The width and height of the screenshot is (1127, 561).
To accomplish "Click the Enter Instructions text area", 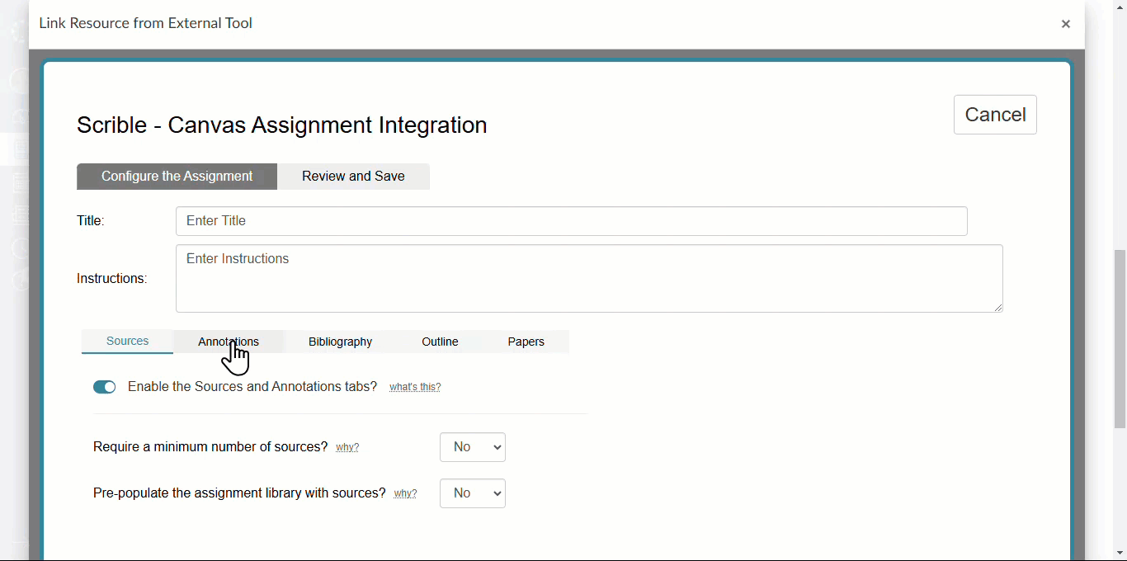I will point(589,279).
